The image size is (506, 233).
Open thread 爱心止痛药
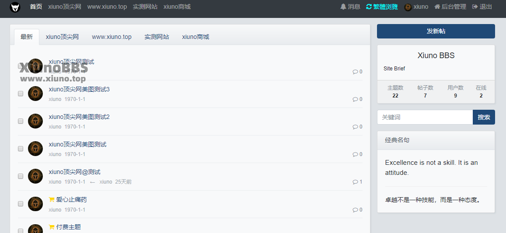[71, 200]
